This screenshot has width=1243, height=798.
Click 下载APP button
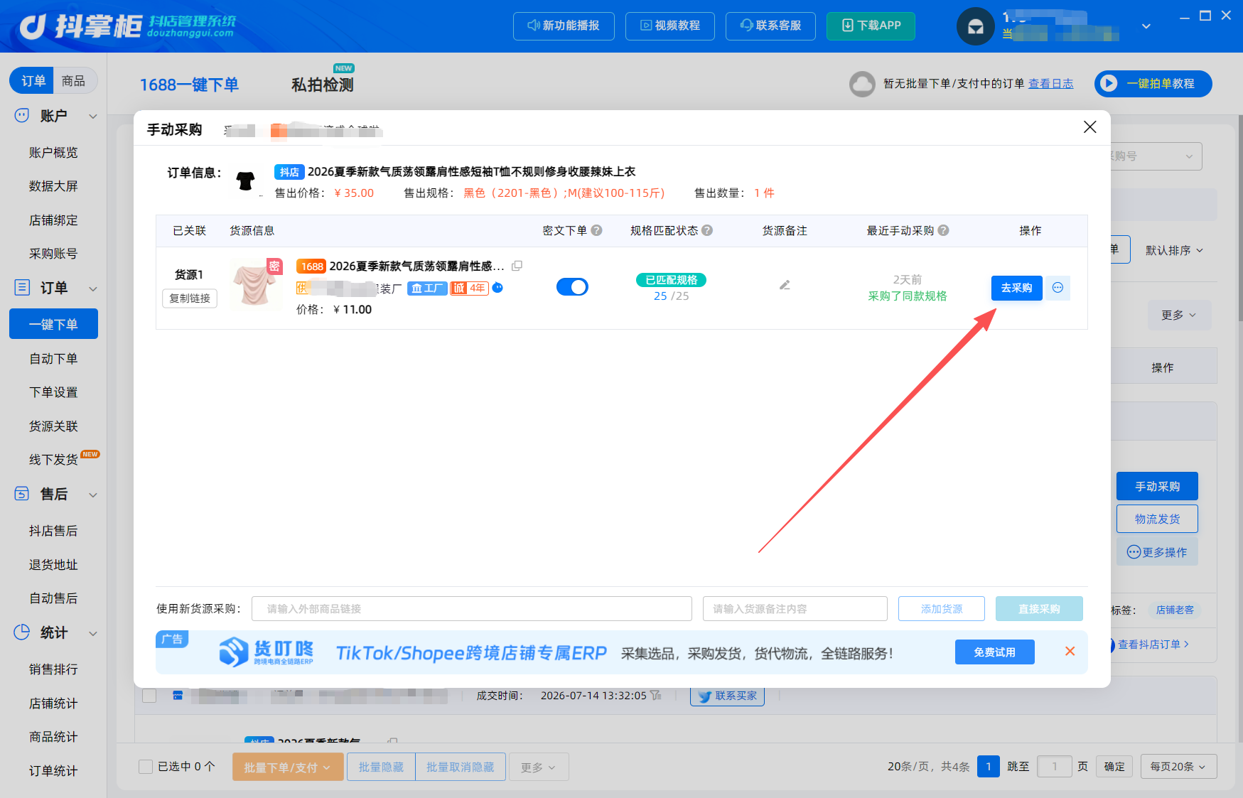pos(871,26)
